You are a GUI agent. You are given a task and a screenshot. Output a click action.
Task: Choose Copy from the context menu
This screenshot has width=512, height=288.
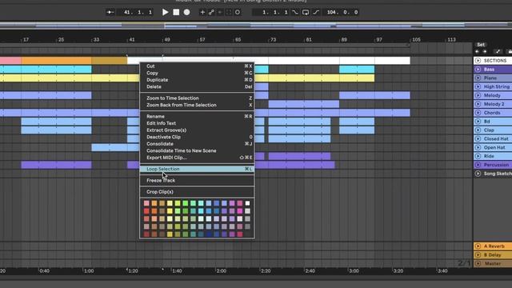pyautogui.click(x=197, y=73)
